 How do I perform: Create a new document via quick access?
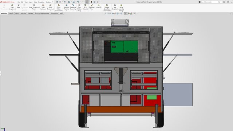point(60,2)
